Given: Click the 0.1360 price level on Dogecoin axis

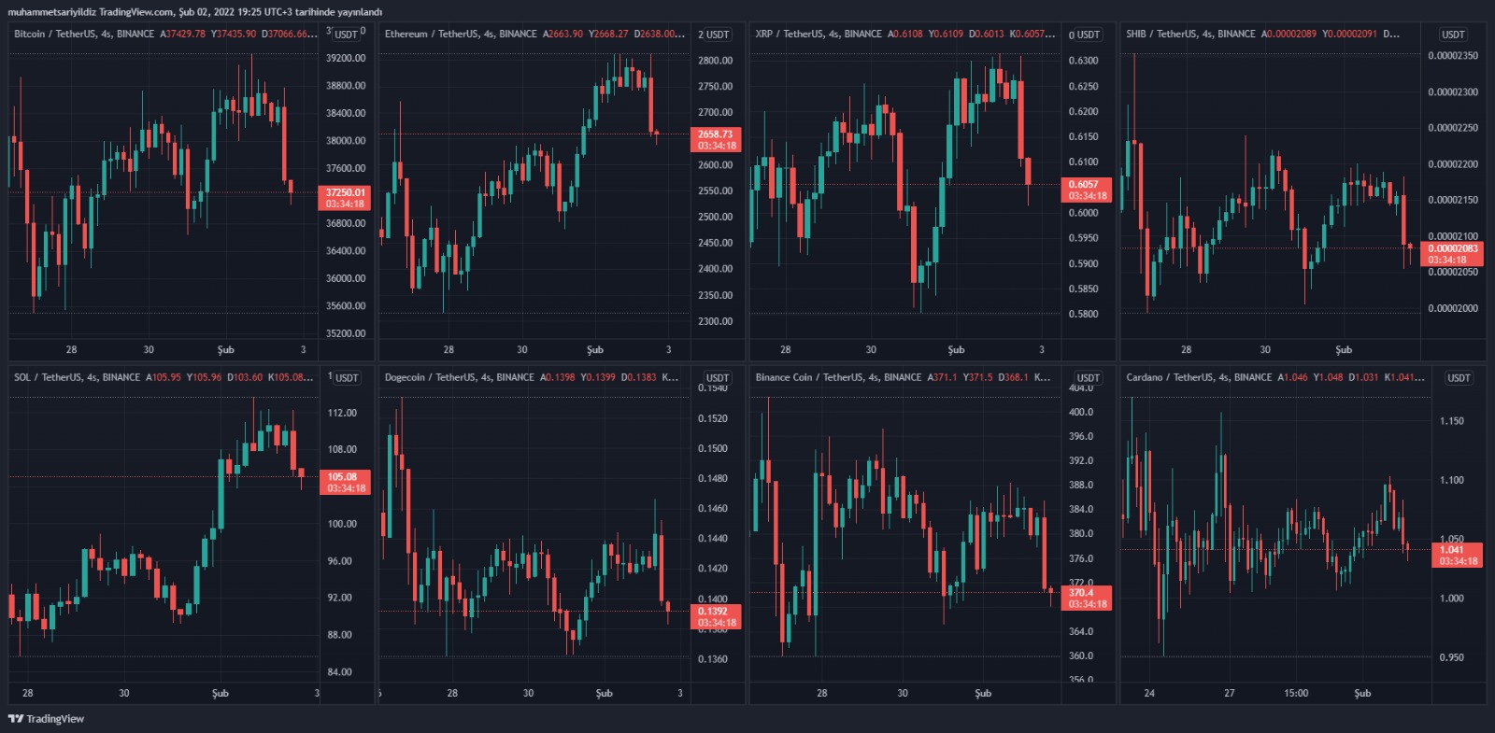Looking at the screenshot, I should click(713, 659).
